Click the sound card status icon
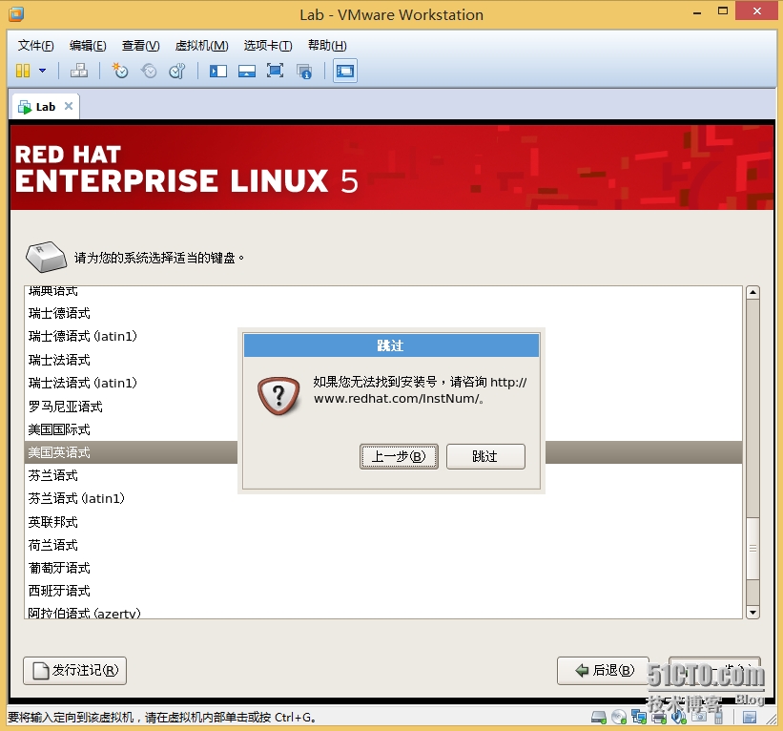The image size is (783, 731). 679,718
